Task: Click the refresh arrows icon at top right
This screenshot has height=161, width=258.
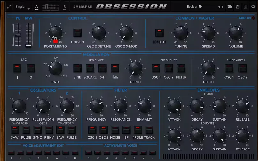Action: click(253, 7)
